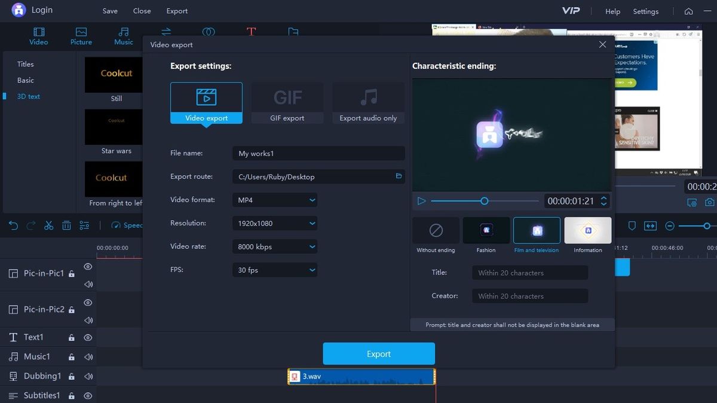Click the Redo arrow above the timeline
717x403 pixels.
[x=30, y=225]
